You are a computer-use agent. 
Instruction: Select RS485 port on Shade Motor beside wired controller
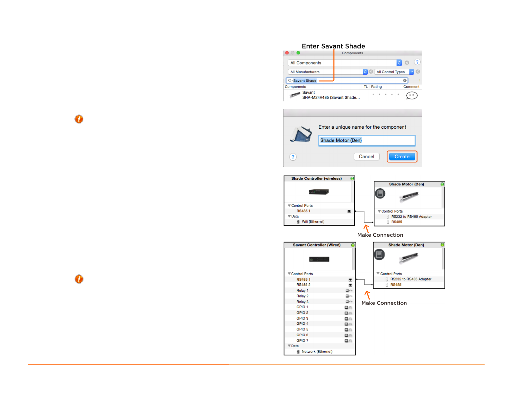[x=396, y=285]
